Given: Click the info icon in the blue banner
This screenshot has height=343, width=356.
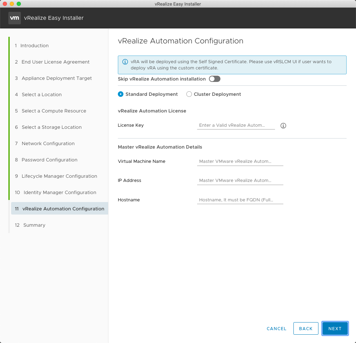Looking at the screenshot, I should tap(125, 62).
